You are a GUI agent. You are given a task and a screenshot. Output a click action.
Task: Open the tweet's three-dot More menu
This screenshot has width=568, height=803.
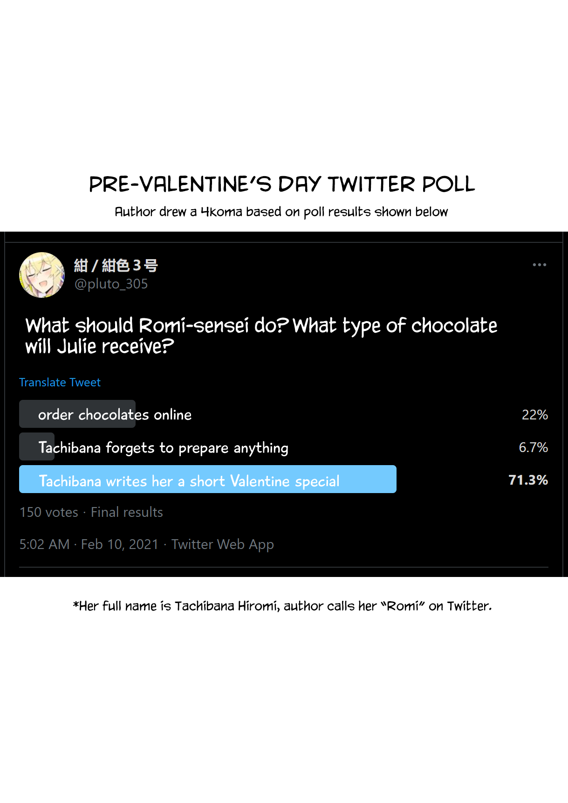point(539,265)
